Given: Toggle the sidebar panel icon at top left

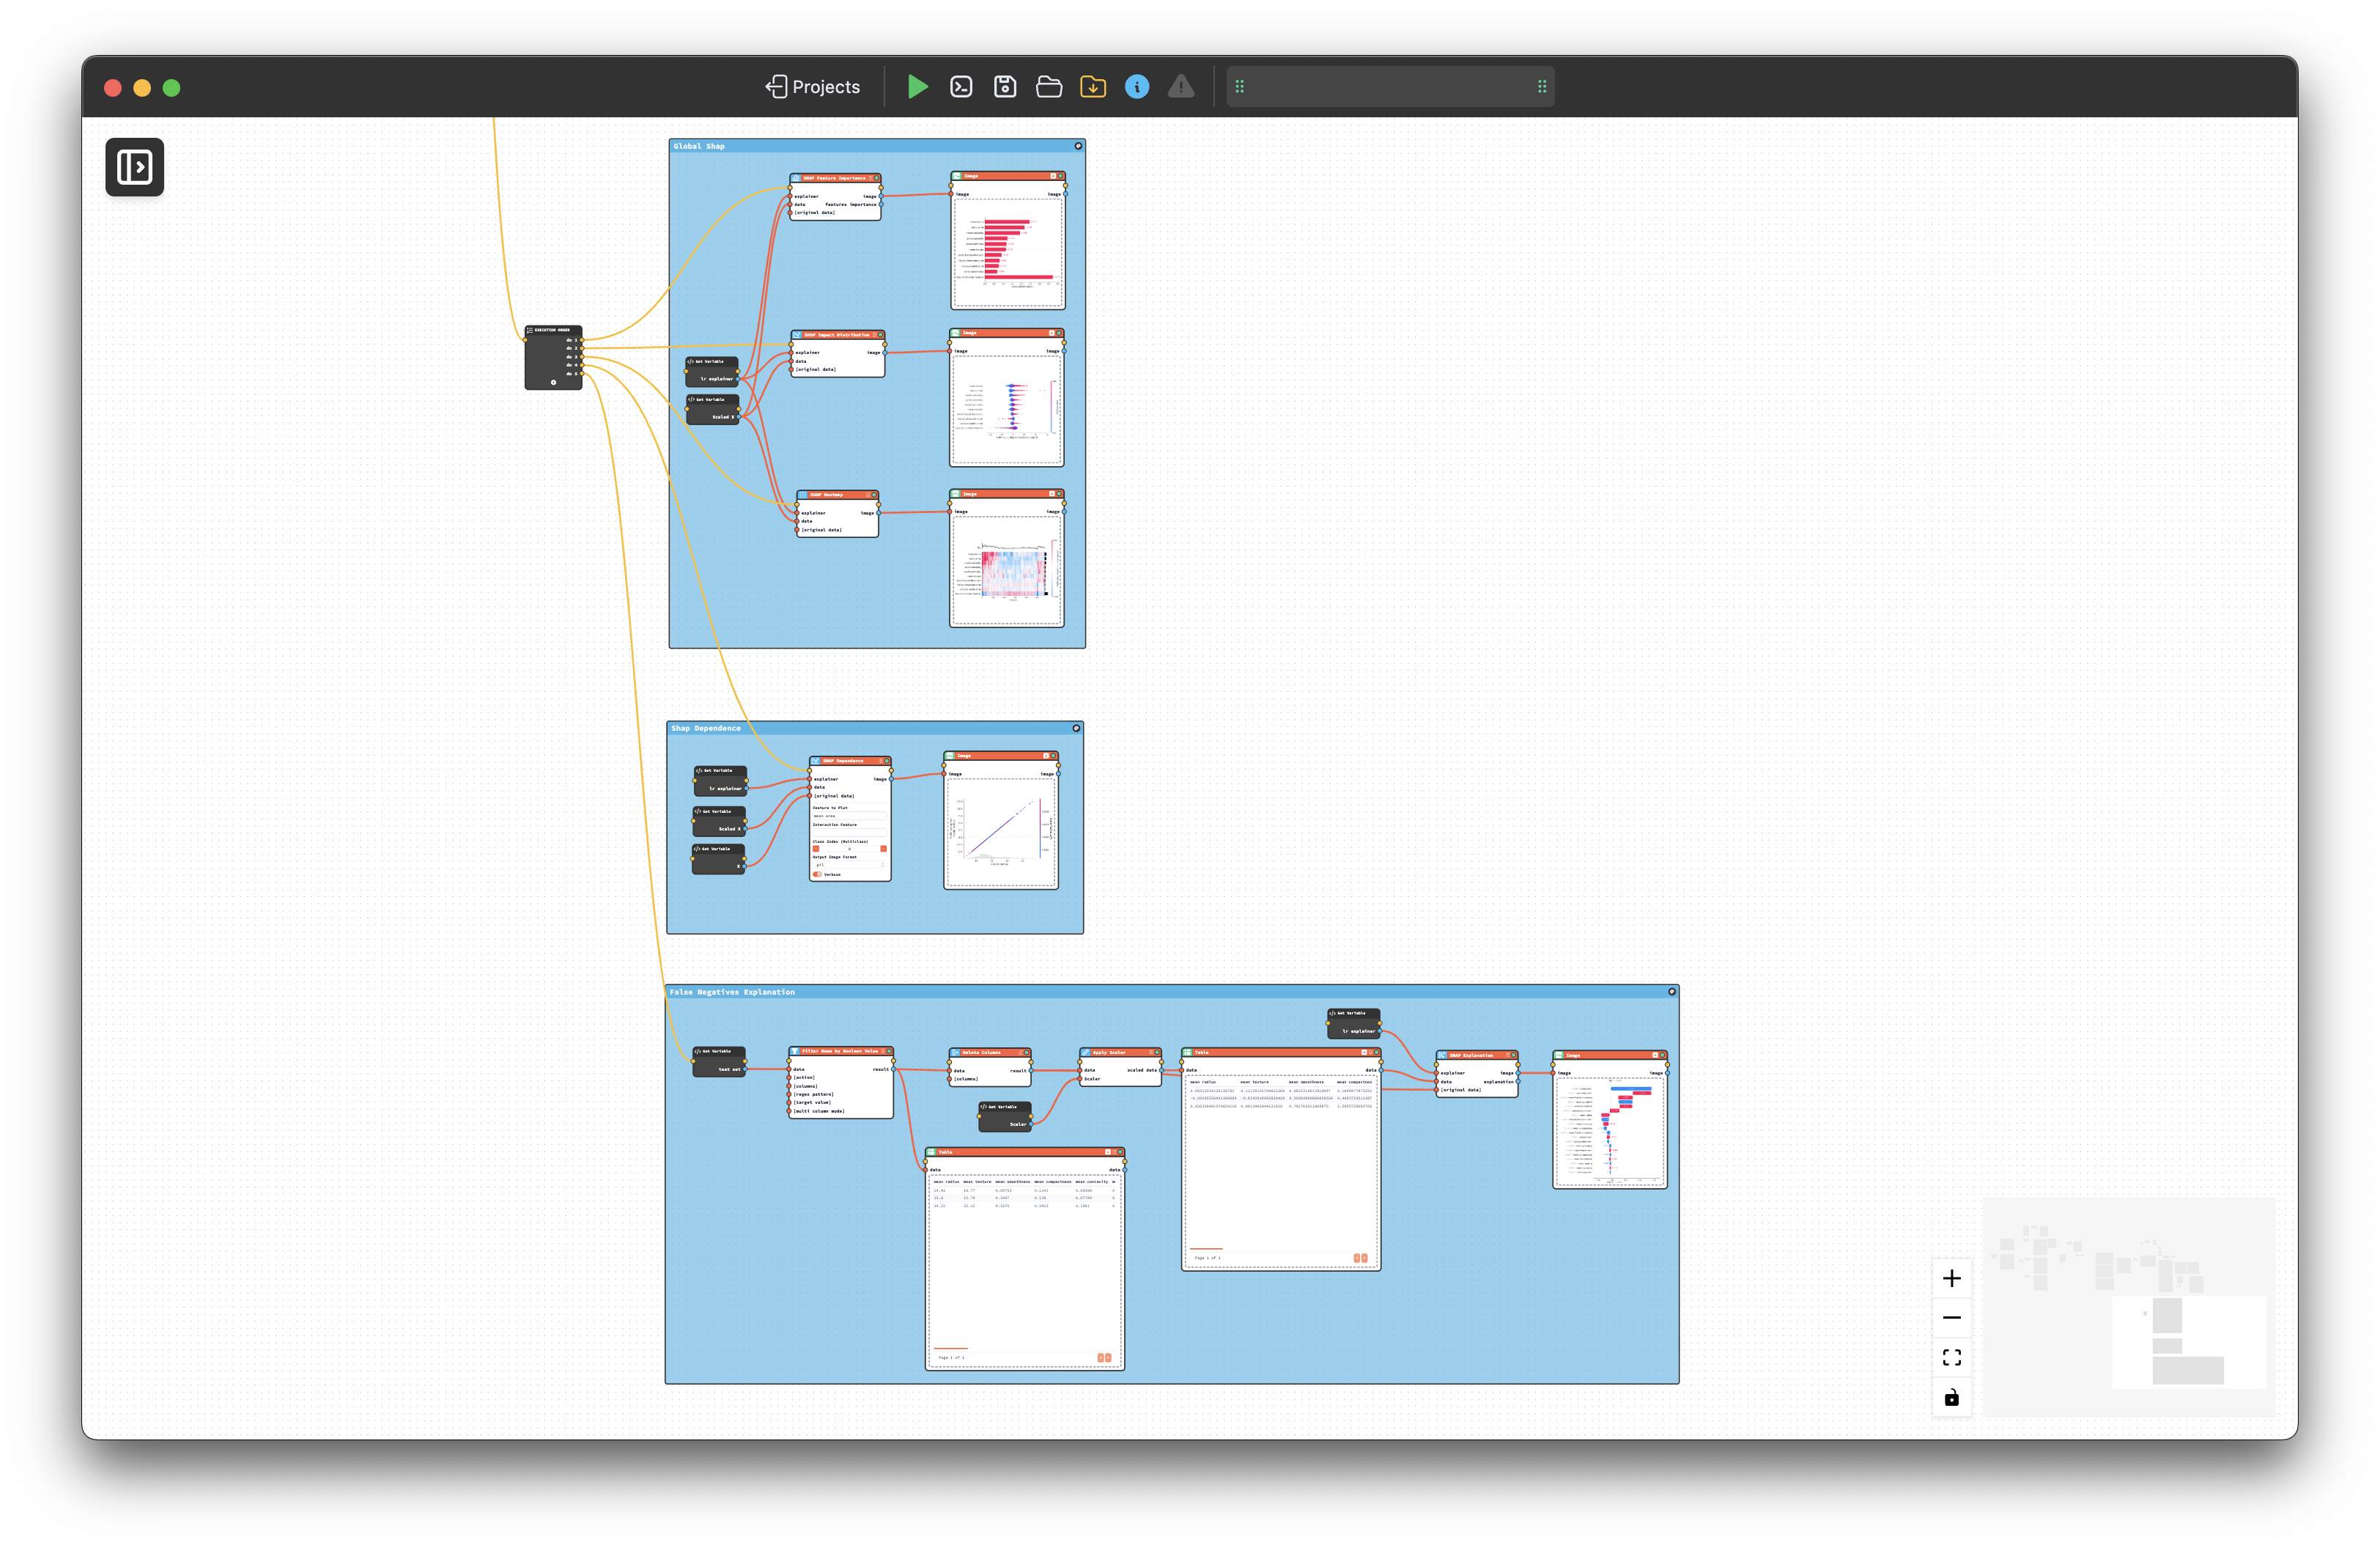Looking at the screenshot, I should 134,167.
